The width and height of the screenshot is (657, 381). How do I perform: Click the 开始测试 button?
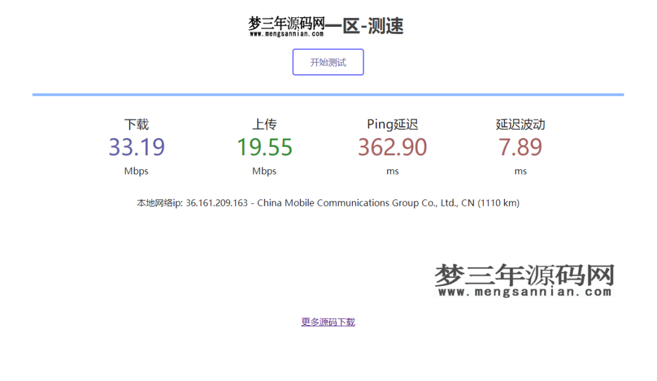click(328, 62)
